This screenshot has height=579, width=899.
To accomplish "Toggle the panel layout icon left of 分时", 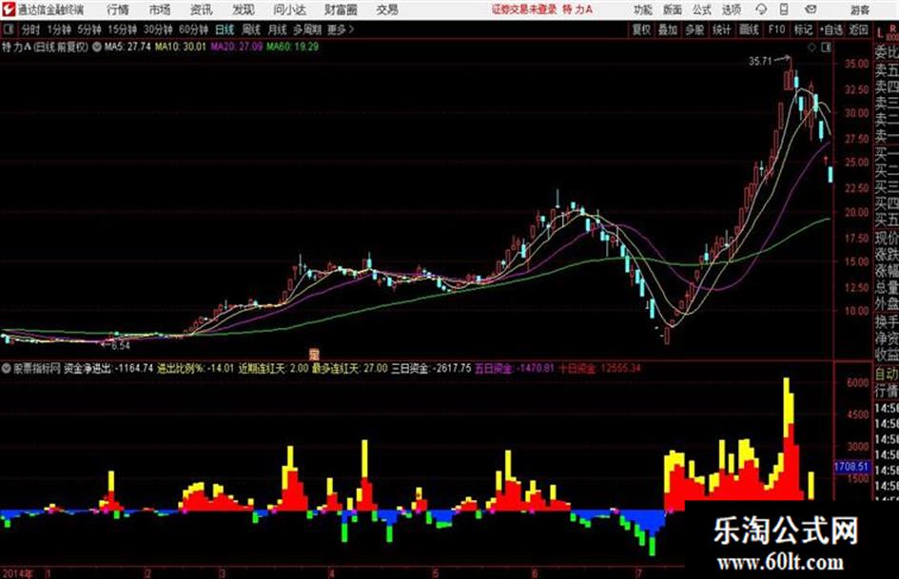I will pyautogui.click(x=8, y=29).
